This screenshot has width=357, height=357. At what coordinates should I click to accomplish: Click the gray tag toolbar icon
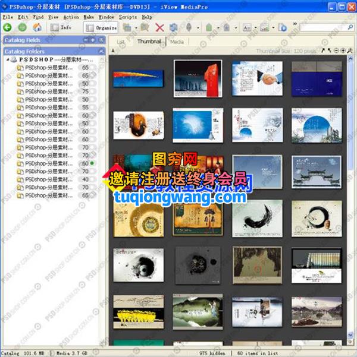[x=227, y=27]
